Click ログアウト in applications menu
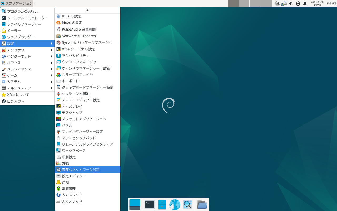The width and height of the screenshot is (337, 211). 27,101
